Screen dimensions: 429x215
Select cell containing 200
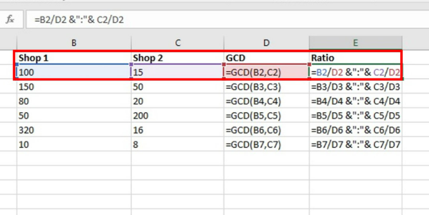click(178, 116)
